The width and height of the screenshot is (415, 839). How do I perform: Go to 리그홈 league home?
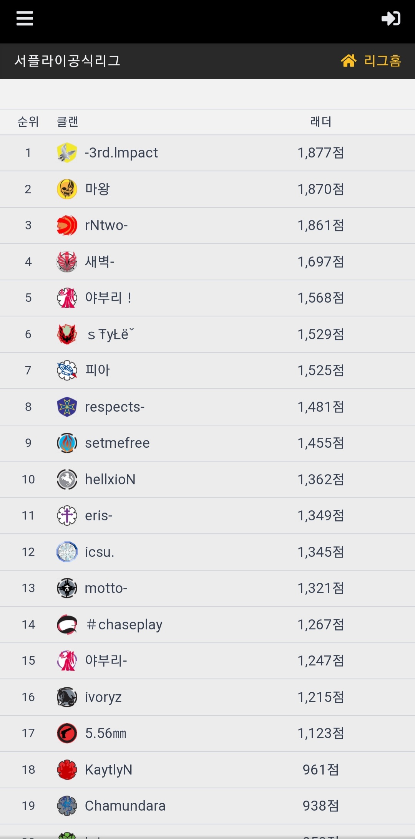pos(371,61)
